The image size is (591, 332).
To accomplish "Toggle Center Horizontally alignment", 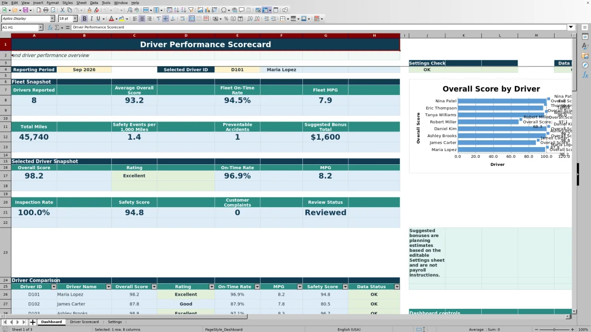I will point(142,19).
